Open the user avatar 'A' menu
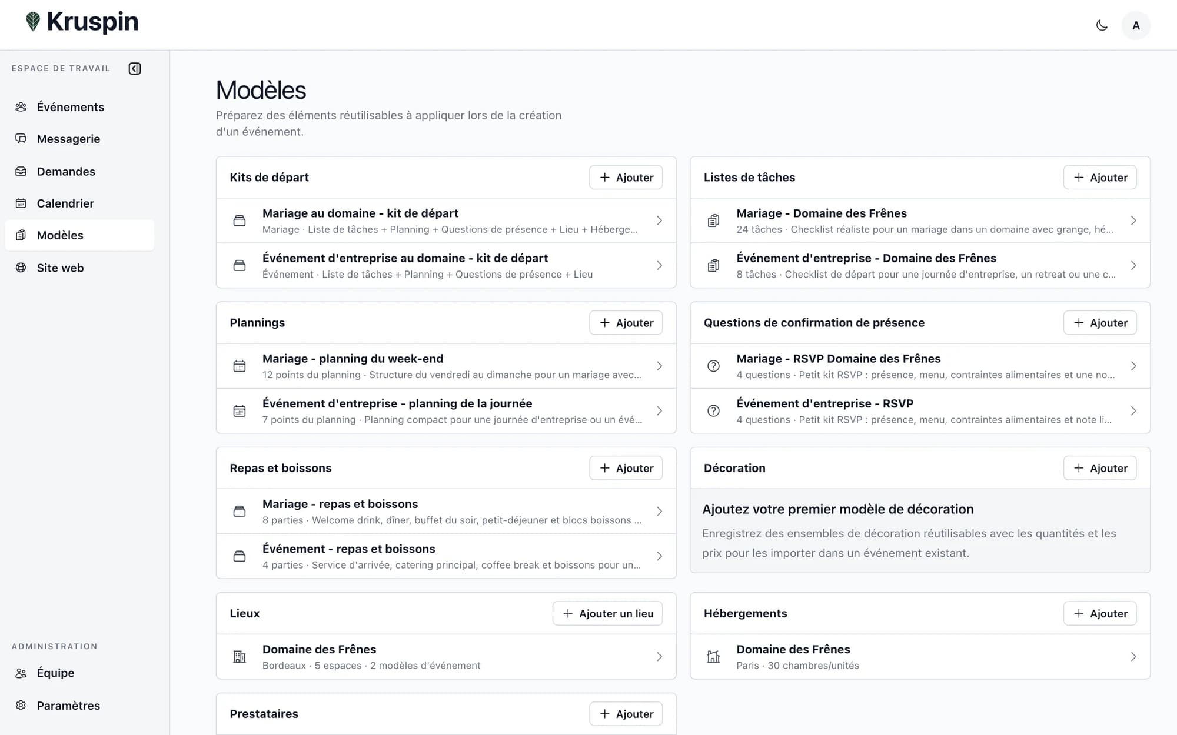1177x735 pixels. click(1136, 25)
